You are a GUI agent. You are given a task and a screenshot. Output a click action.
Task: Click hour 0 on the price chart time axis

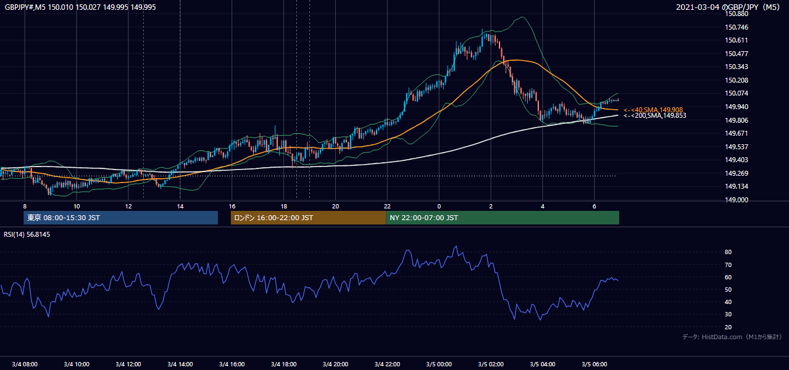pyautogui.click(x=439, y=206)
